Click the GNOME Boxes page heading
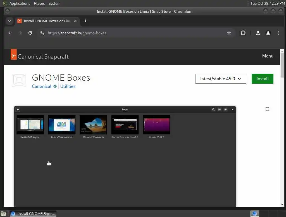This screenshot has height=217, width=286. point(61,78)
